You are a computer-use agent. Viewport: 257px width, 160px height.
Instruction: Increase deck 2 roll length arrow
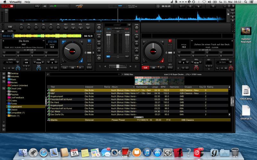pyautogui.click(x=200, y=62)
